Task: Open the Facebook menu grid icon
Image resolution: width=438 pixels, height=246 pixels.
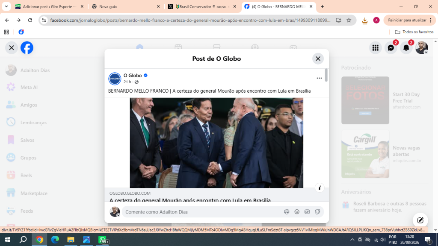Action: pyautogui.click(x=376, y=48)
